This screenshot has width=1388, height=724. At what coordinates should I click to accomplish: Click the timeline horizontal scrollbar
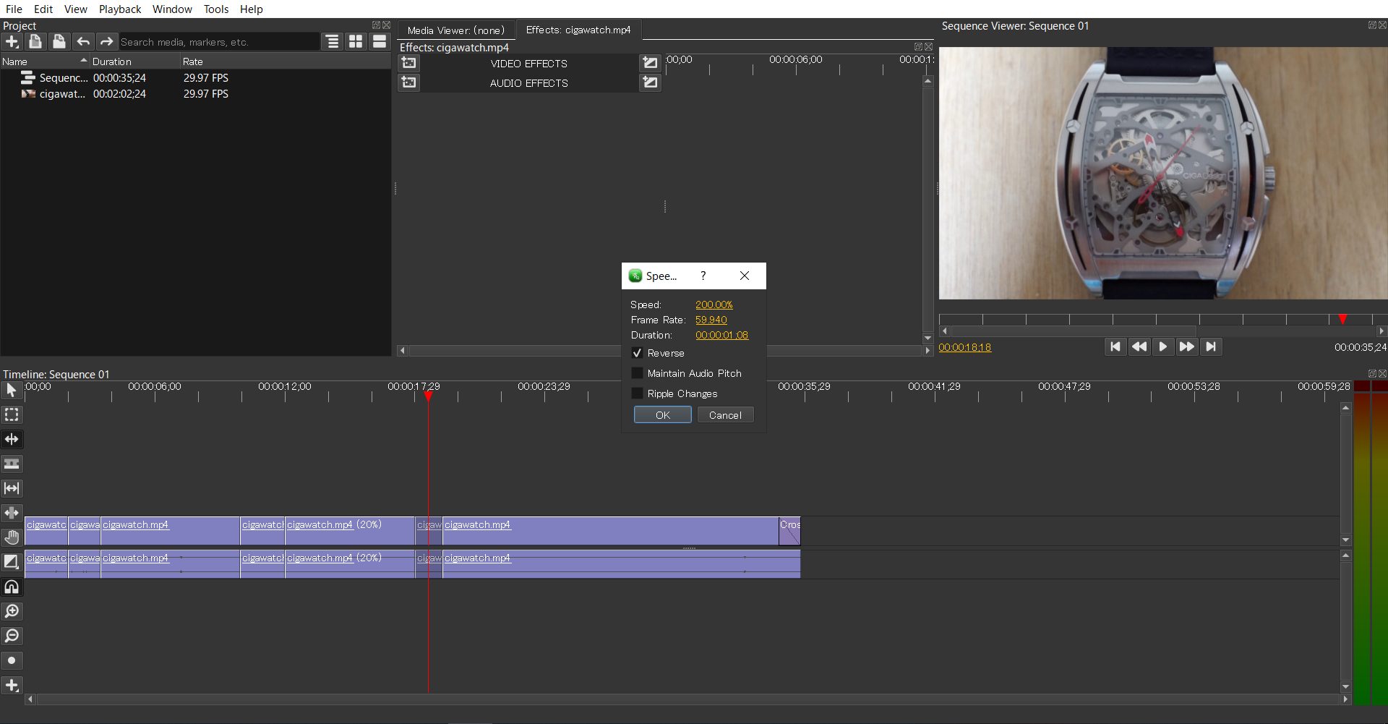pyautogui.click(x=687, y=699)
